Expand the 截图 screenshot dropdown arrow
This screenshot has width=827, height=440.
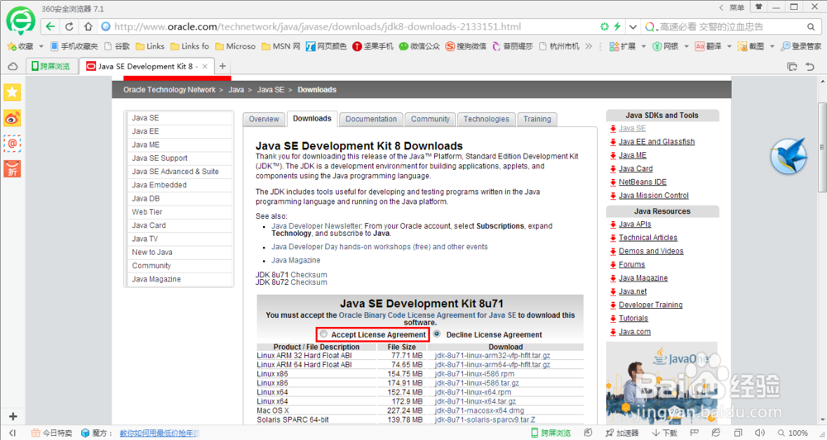coord(772,46)
